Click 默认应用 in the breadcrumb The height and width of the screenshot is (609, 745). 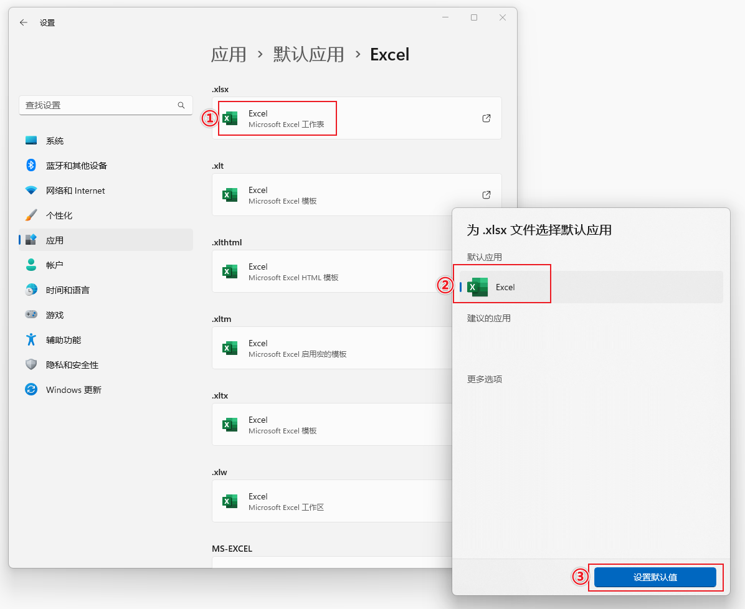click(x=308, y=55)
